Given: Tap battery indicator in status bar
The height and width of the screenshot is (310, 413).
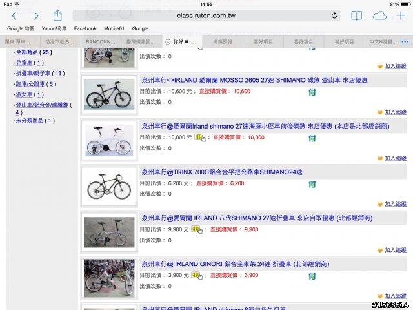Looking at the screenshot, I should [x=405, y=4].
